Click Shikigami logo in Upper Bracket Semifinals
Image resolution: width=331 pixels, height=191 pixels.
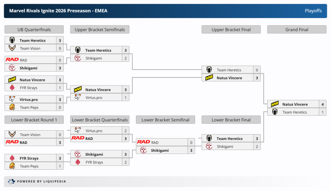click(x=78, y=58)
